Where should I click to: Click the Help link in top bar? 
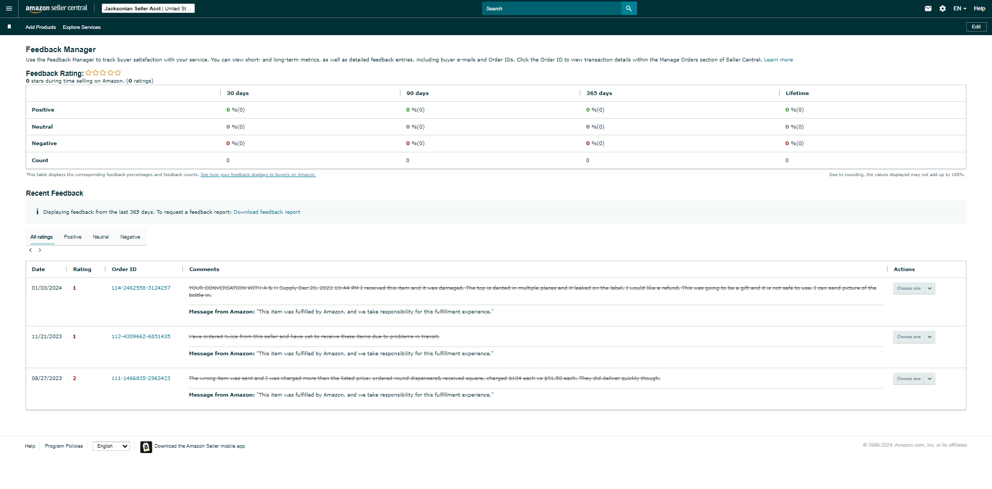[979, 8]
